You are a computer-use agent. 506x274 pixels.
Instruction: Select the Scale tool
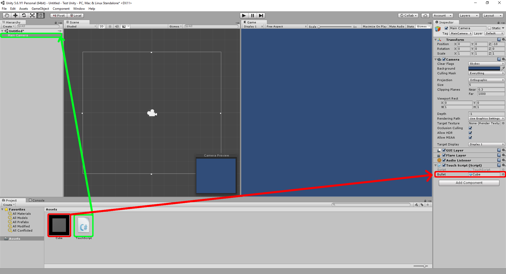click(x=32, y=16)
